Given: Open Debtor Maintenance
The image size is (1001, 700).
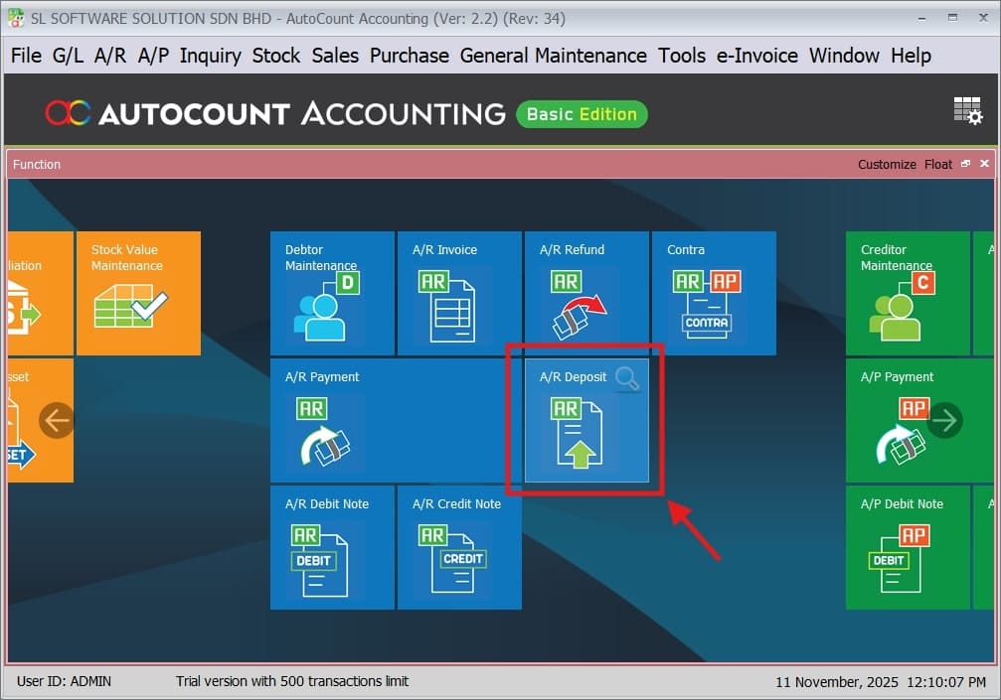Looking at the screenshot, I should [331, 293].
